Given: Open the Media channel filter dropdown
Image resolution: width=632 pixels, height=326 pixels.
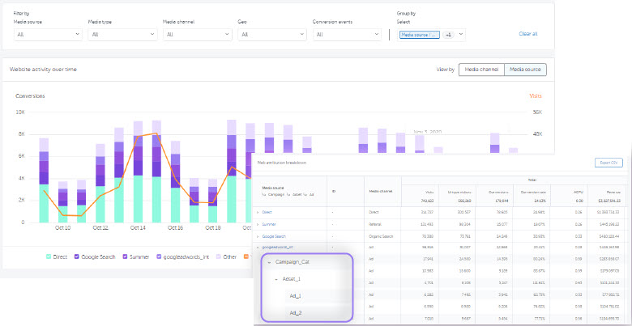Looking at the screenshot, I should (197, 35).
